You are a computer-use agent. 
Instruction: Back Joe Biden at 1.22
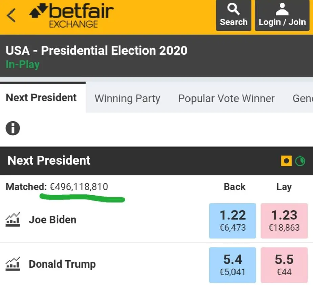[232, 220]
